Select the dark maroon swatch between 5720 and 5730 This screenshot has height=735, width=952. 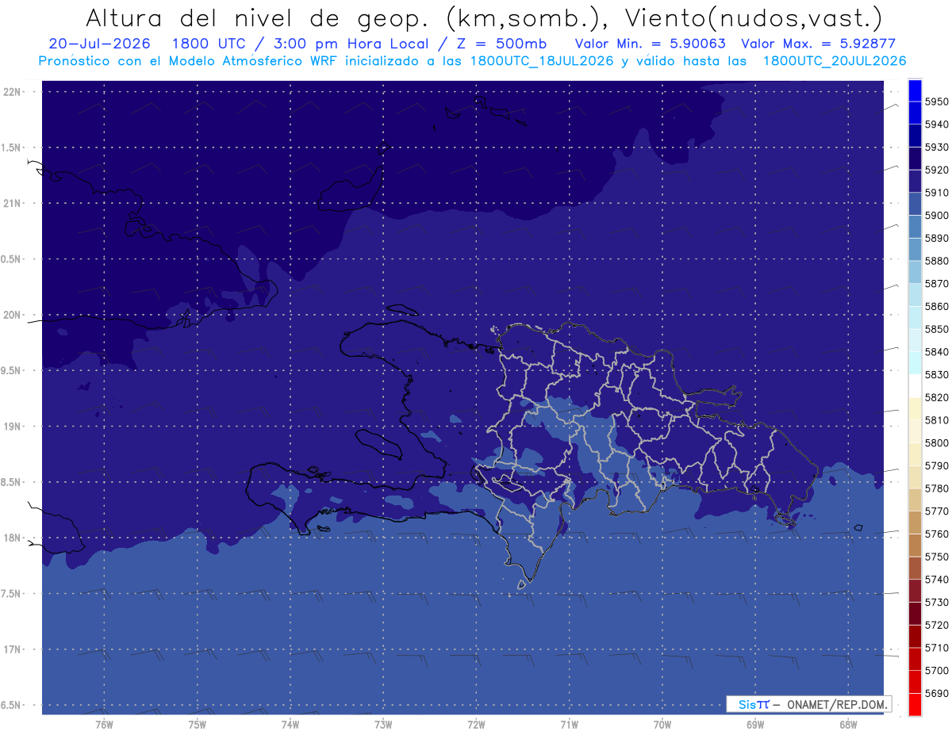(x=915, y=613)
